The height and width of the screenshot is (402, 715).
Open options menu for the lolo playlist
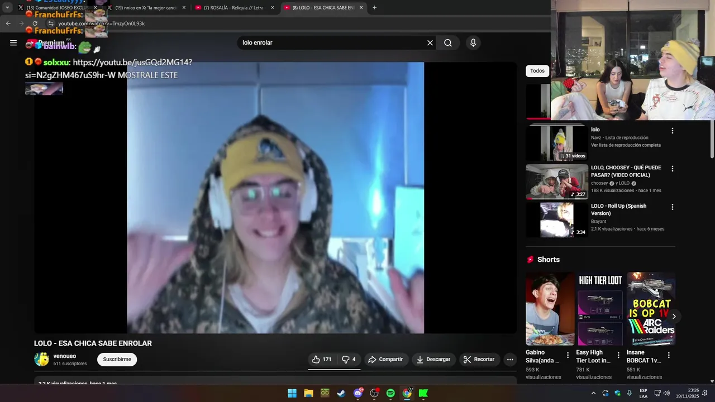[673, 131]
